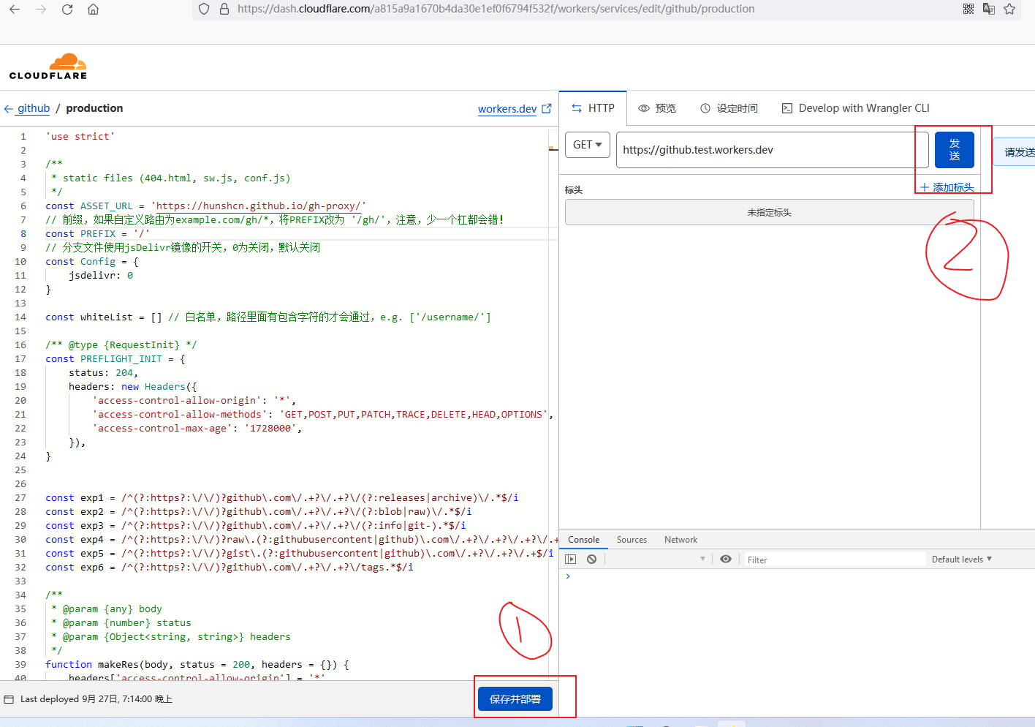Open the deployment history icon near Last deployed
Image resolution: width=1035 pixels, height=727 pixels.
[x=9, y=699]
